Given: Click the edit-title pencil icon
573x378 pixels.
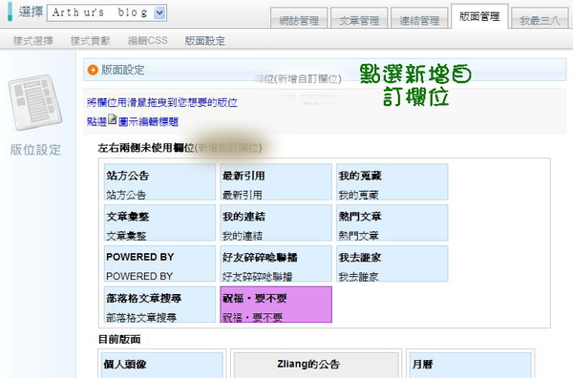Looking at the screenshot, I should (113, 119).
